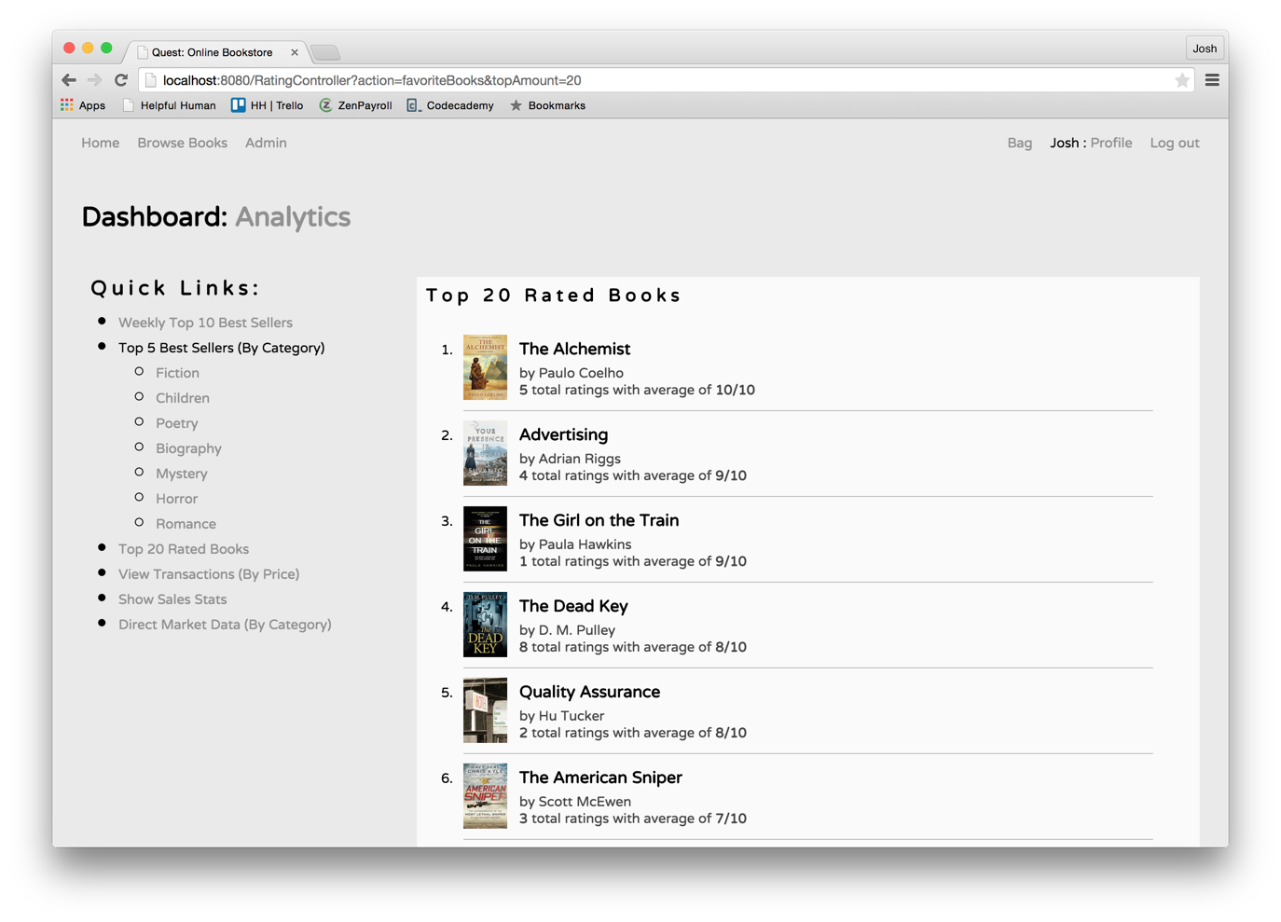The width and height of the screenshot is (1281, 922).
Task: Click the 'Top 20 Rated Books' heading
Action: coord(554,296)
